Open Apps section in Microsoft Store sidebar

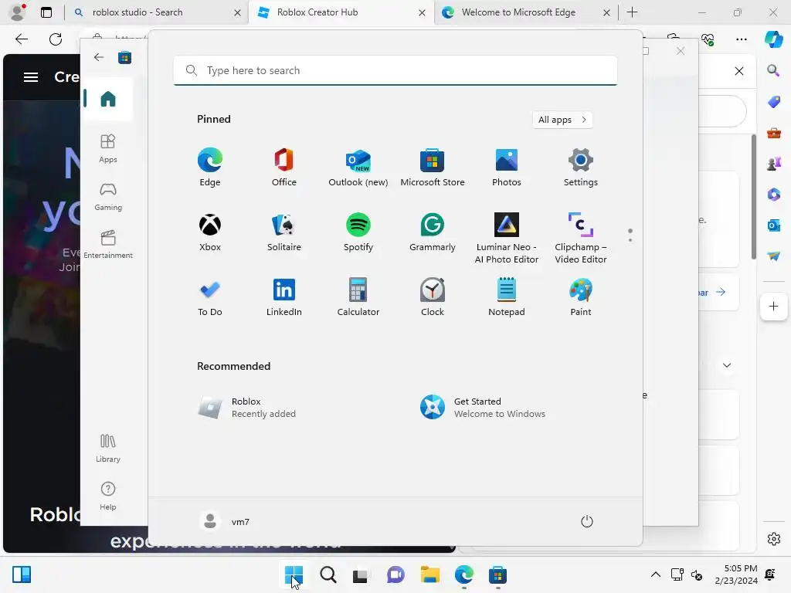click(108, 148)
